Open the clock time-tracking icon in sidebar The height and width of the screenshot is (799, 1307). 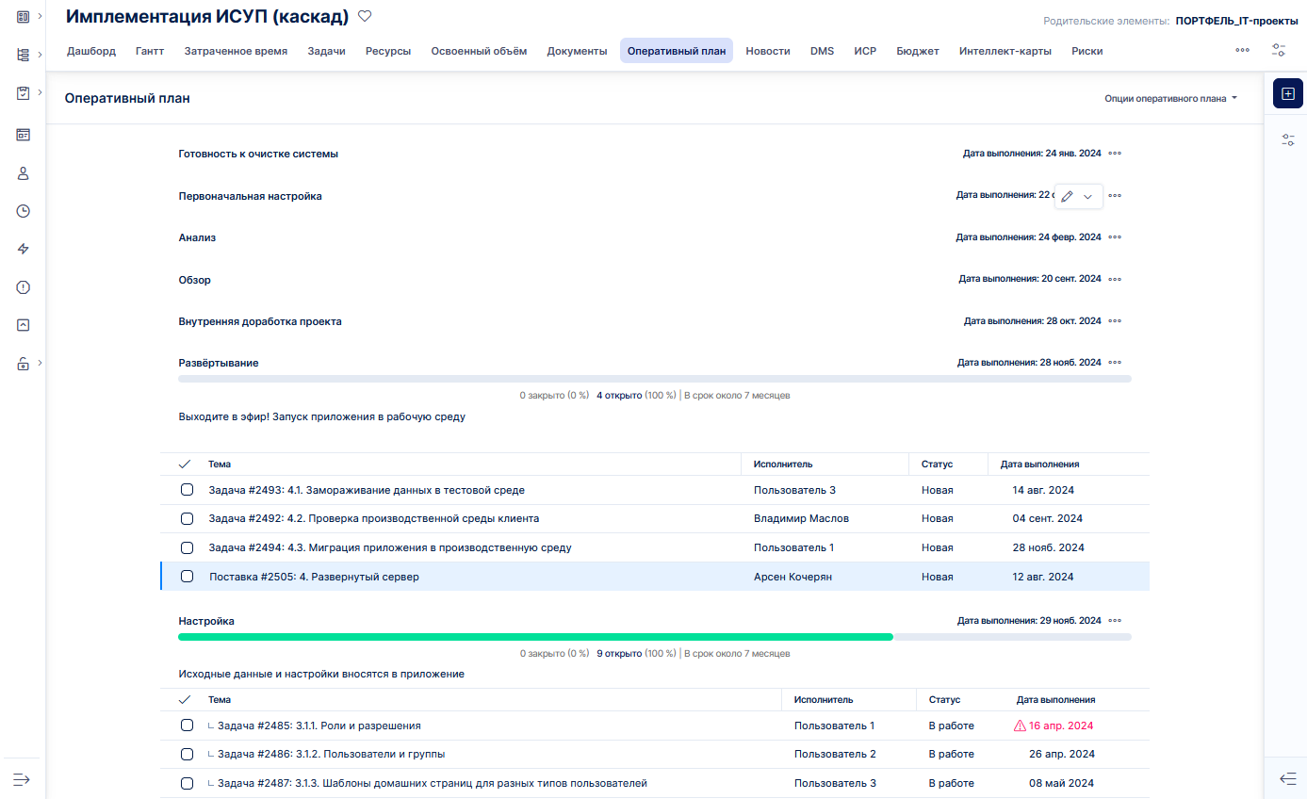[24, 211]
